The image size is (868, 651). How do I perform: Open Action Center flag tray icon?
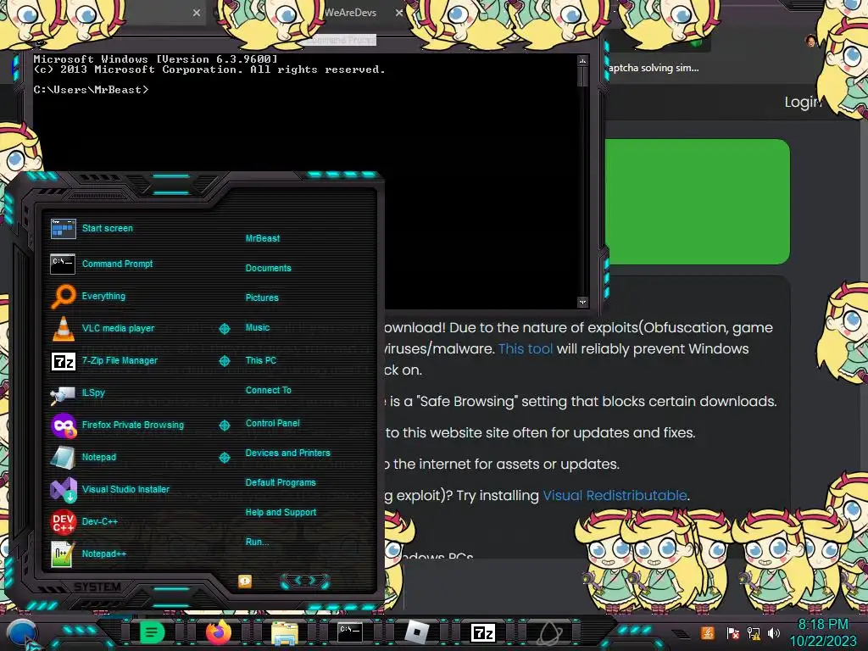click(x=732, y=632)
